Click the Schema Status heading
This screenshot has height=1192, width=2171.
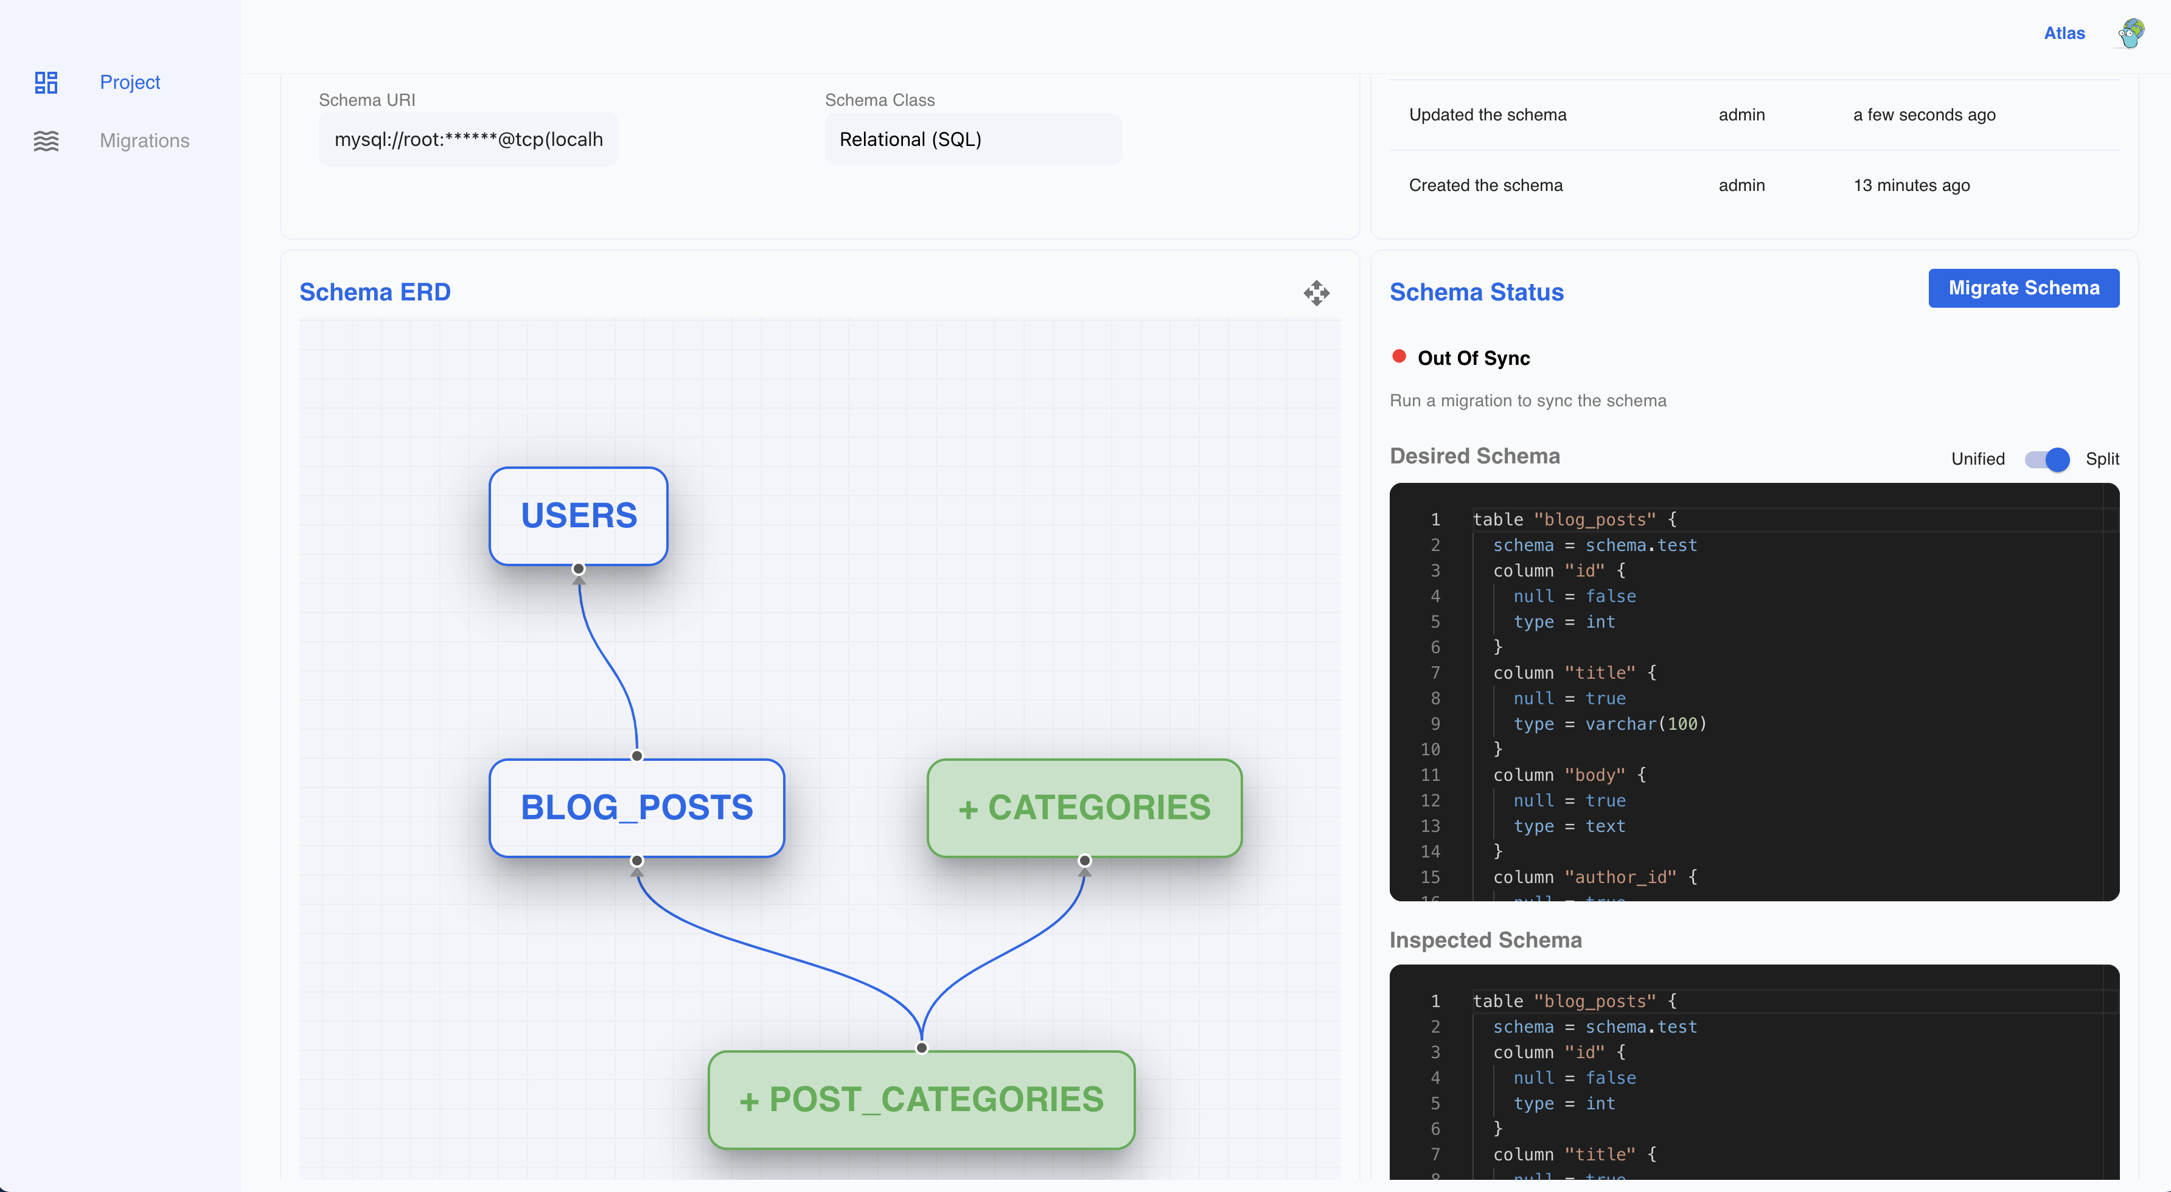point(1477,291)
